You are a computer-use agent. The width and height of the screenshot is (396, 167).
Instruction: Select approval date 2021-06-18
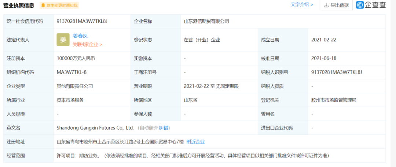click(x=324, y=58)
